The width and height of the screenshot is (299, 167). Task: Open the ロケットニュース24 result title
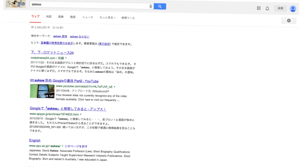[52, 53]
